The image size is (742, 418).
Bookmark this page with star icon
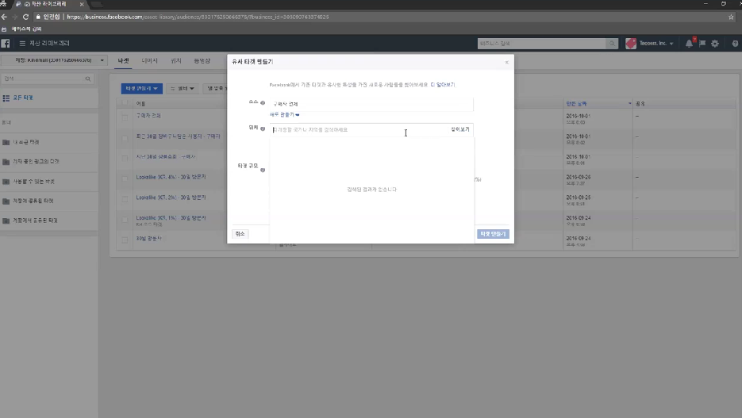point(731,17)
